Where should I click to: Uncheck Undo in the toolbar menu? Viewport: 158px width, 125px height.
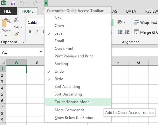click(x=78, y=71)
